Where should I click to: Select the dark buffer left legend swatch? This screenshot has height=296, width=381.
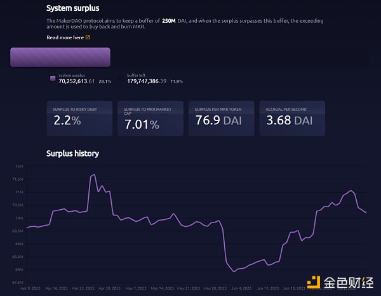coord(121,79)
